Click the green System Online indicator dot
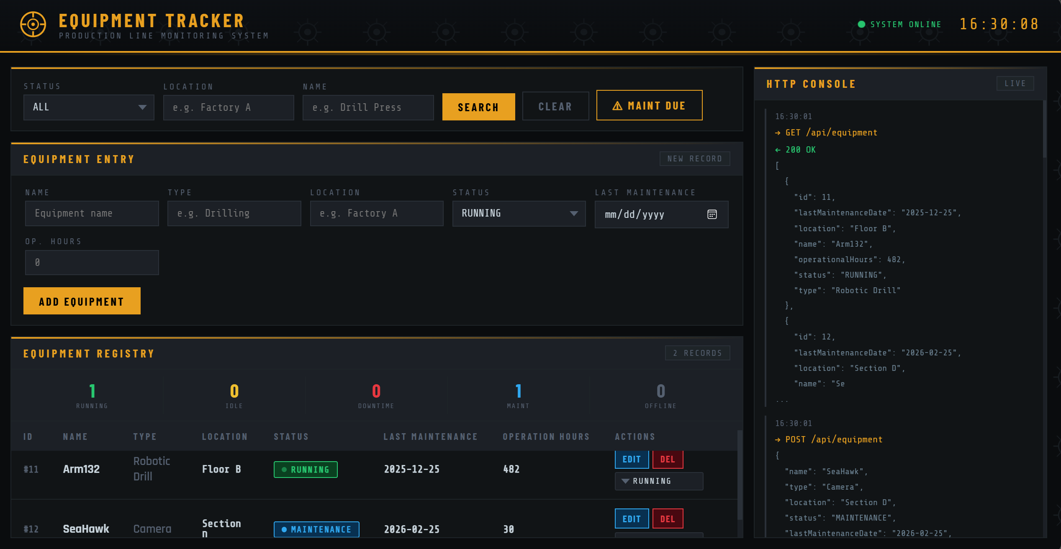The width and height of the screenshot is (1061, 549). click(x=861, y=24)
